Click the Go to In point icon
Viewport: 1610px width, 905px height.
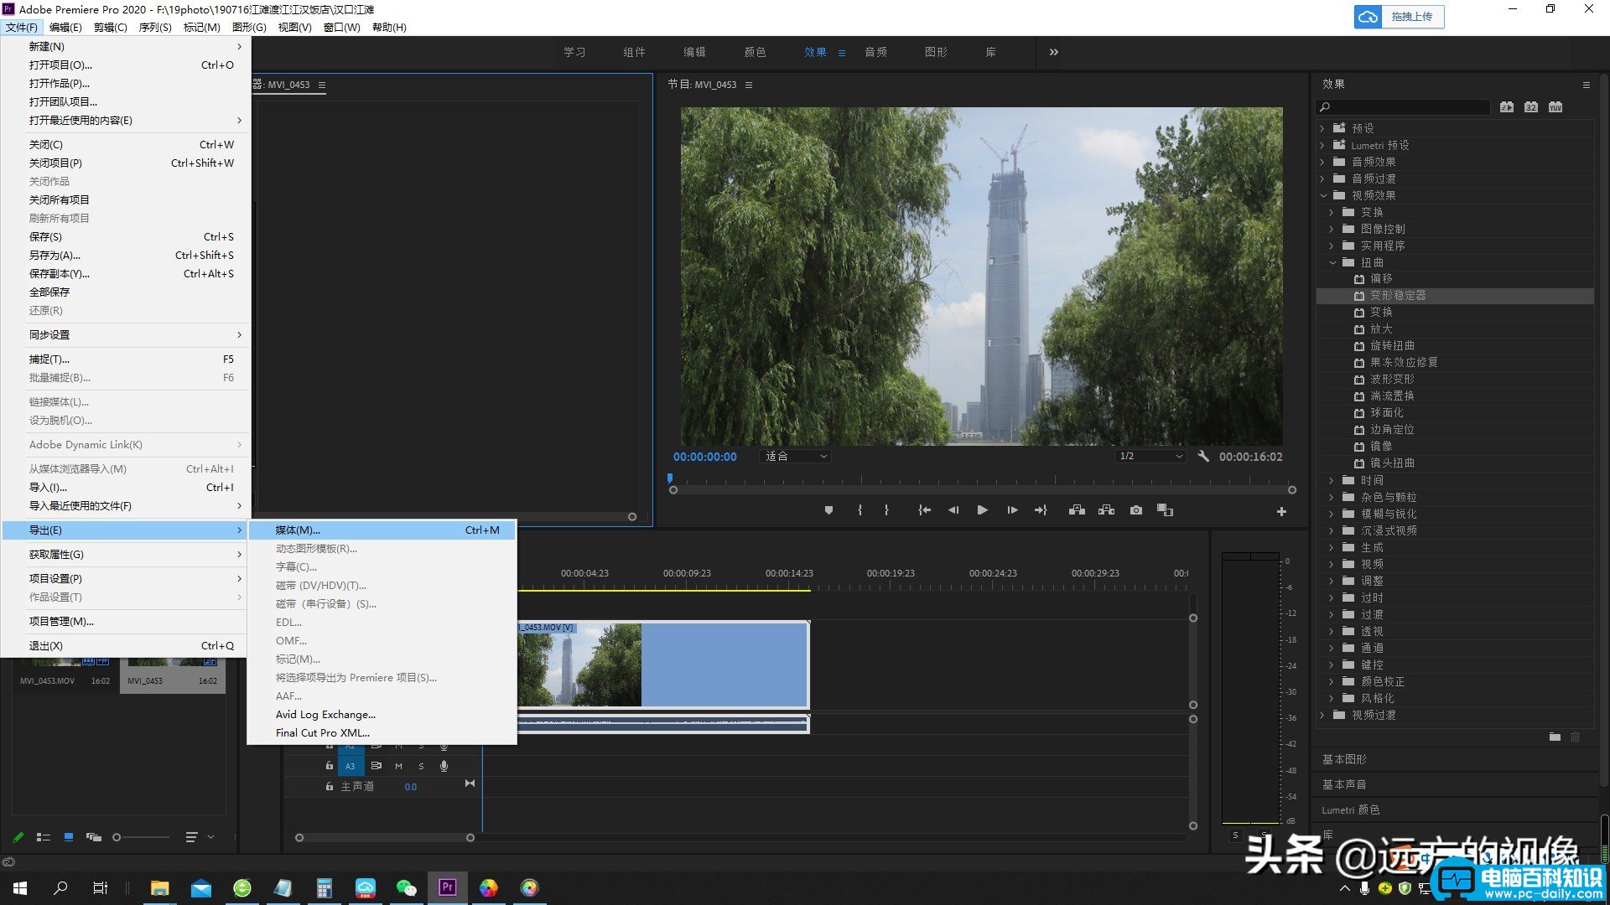pos(924,510)
